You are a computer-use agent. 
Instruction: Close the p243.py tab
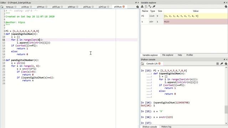click(x=108, y=7)
